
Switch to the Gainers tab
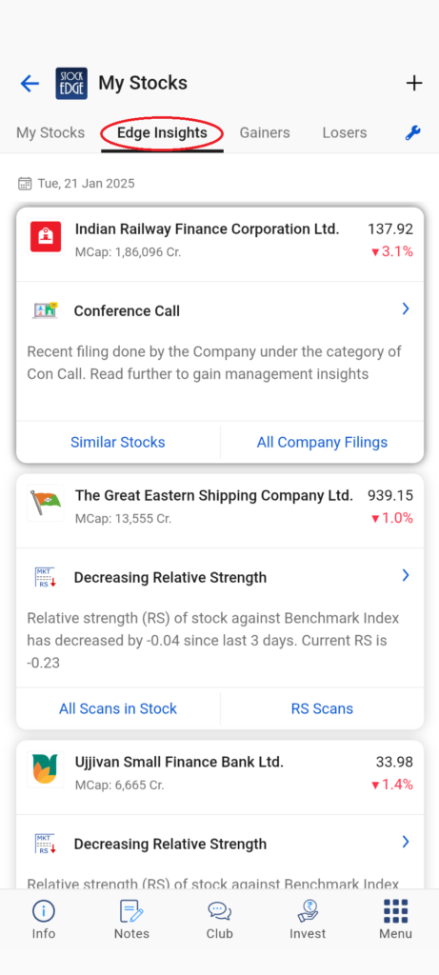coord(265,132)
